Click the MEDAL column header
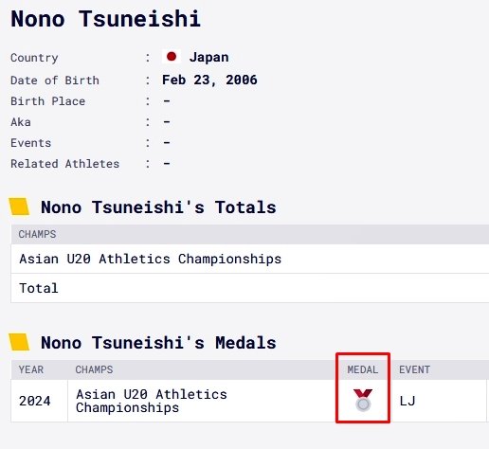Screen dimensions: 489x449 point(363,369)
